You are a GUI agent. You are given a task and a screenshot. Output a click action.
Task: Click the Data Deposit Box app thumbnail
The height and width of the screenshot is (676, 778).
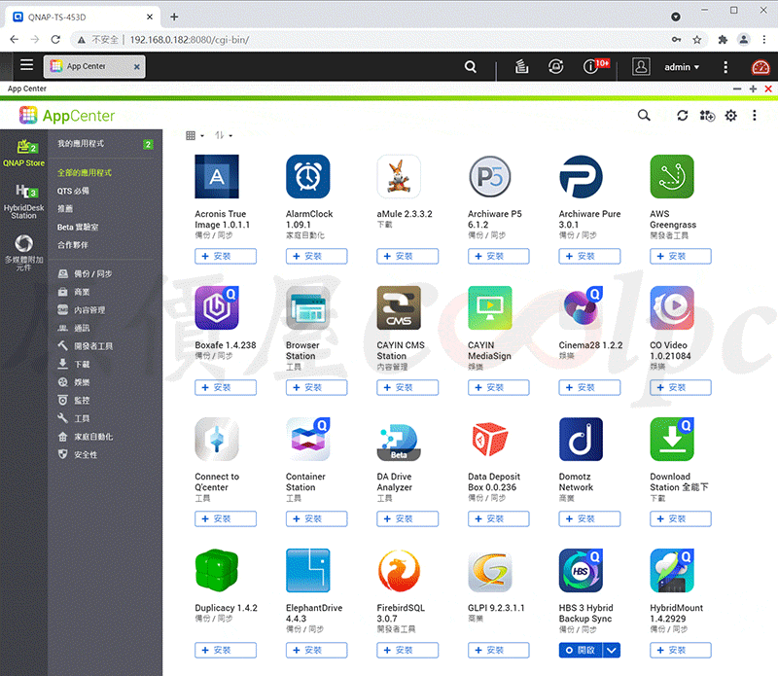[490, 440]
